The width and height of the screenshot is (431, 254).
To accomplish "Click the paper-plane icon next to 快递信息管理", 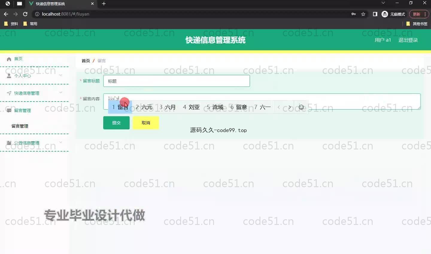I will 9,93.
